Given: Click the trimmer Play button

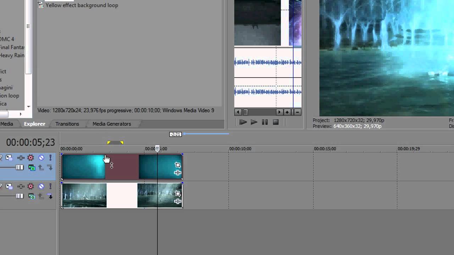Looking at the screenshot, I should tap(254, 122).
